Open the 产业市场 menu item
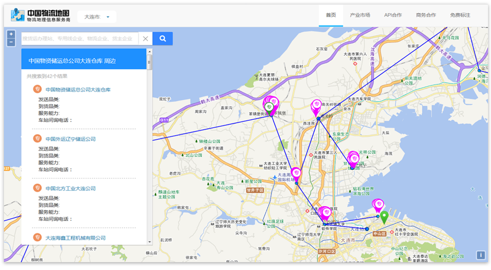Screen dimensions: 491x270 (x=360, y=15)
